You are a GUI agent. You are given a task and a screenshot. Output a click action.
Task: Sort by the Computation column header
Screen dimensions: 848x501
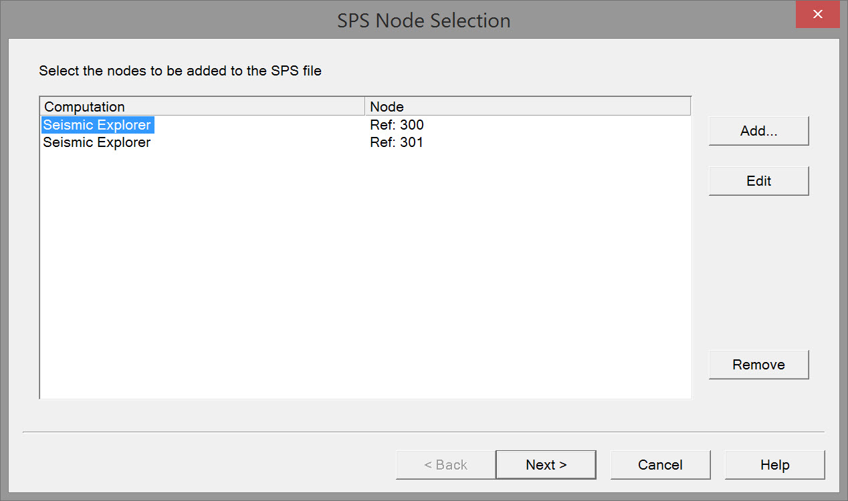click(x=201, y=107)
